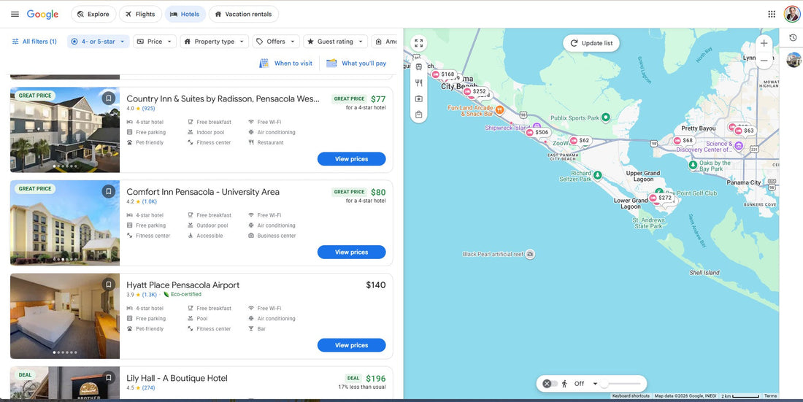The width and height of the screenshot is (803, 402).
Task: Click Fun Land Arcade restaurant marker
Action: (499, 110)
